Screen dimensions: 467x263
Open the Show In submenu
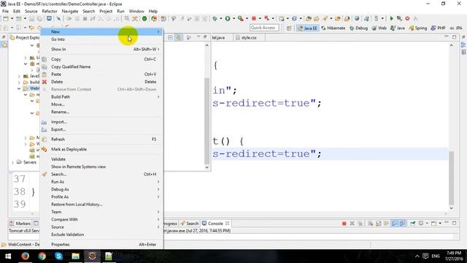point(101,49)
